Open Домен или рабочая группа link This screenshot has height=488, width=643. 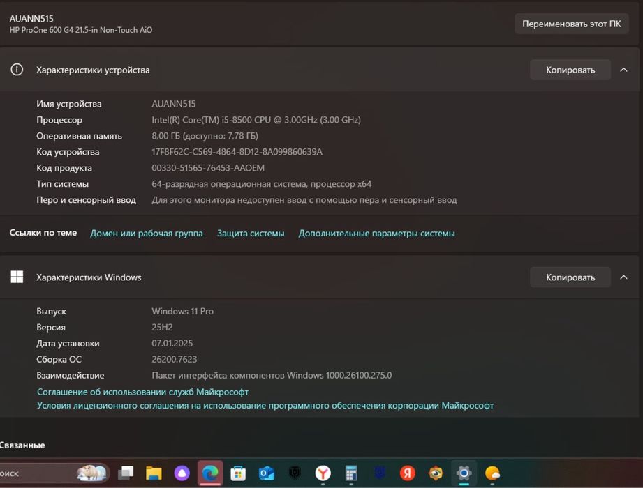click(147, 233)
